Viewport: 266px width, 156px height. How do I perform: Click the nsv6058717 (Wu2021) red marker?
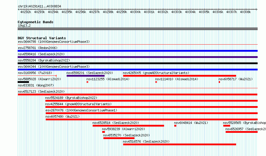219,82
